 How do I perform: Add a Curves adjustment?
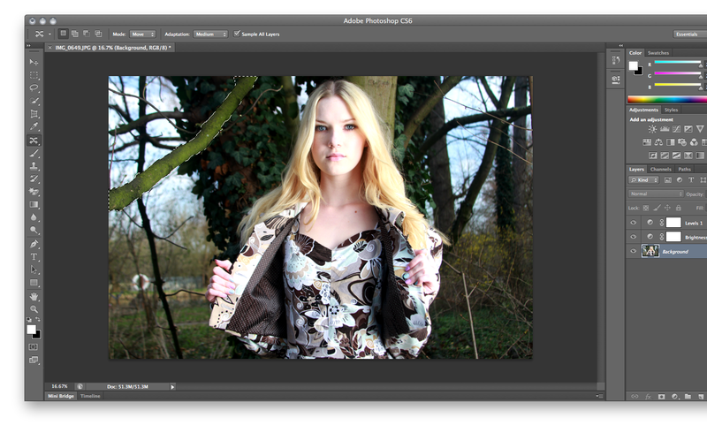click(x=676, y=129)
